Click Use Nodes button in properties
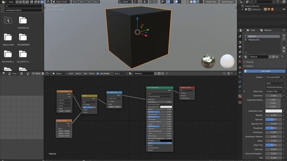 pos(265,71)
